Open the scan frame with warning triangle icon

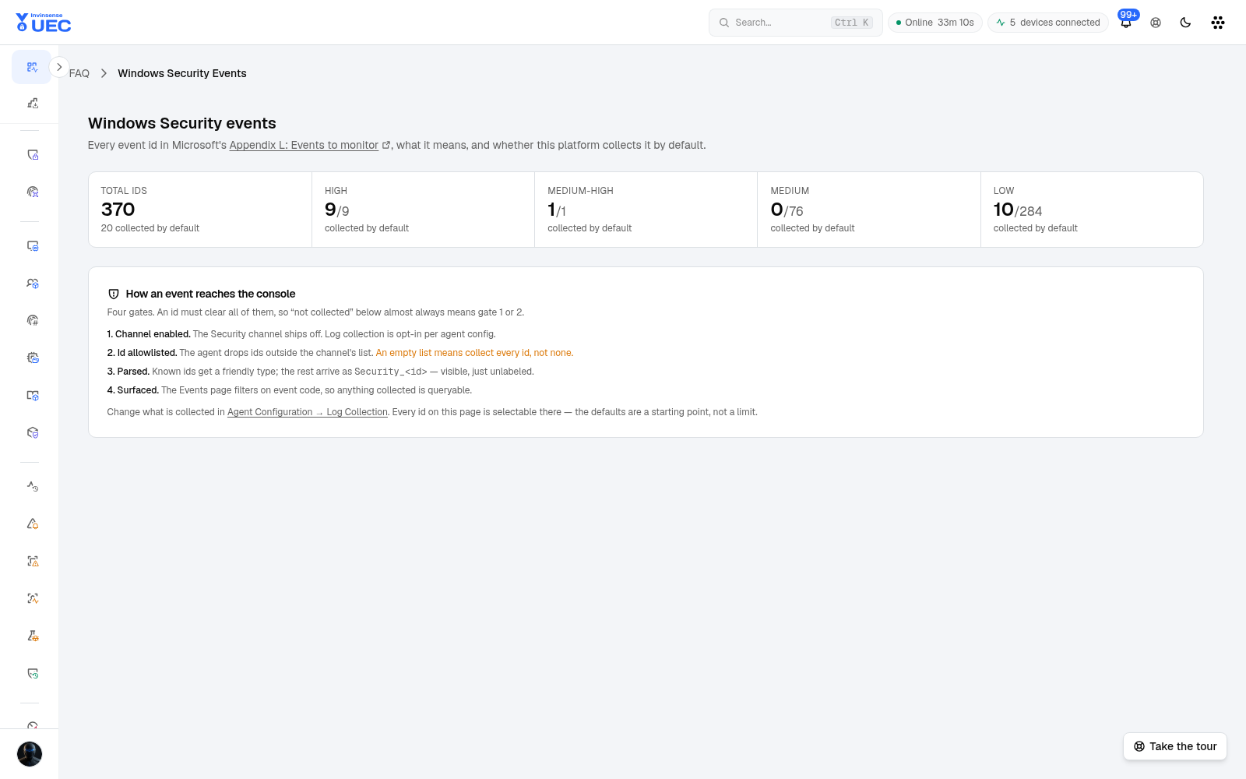click(33, 561)
